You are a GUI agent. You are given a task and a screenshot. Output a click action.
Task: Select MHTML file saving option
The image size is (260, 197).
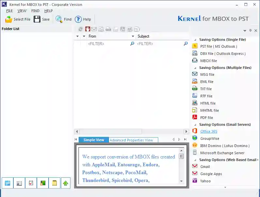coord(209,110)
